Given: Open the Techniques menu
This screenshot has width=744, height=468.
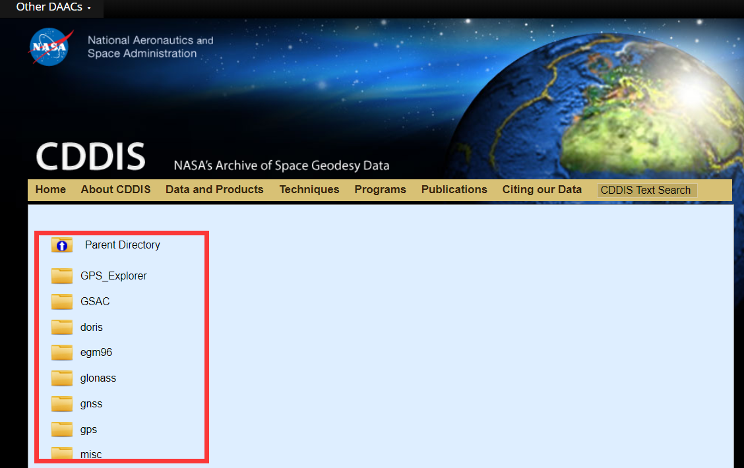Looking at the screenshot, I should (309, 190).
